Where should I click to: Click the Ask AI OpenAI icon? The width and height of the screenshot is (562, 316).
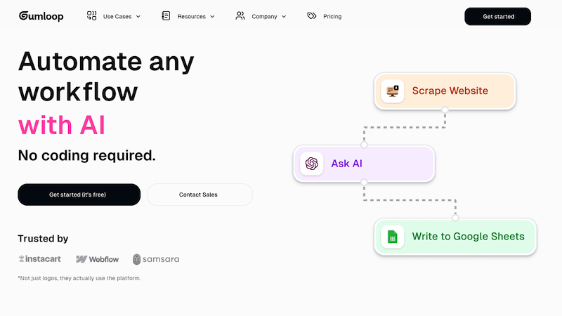coord(311,164)
